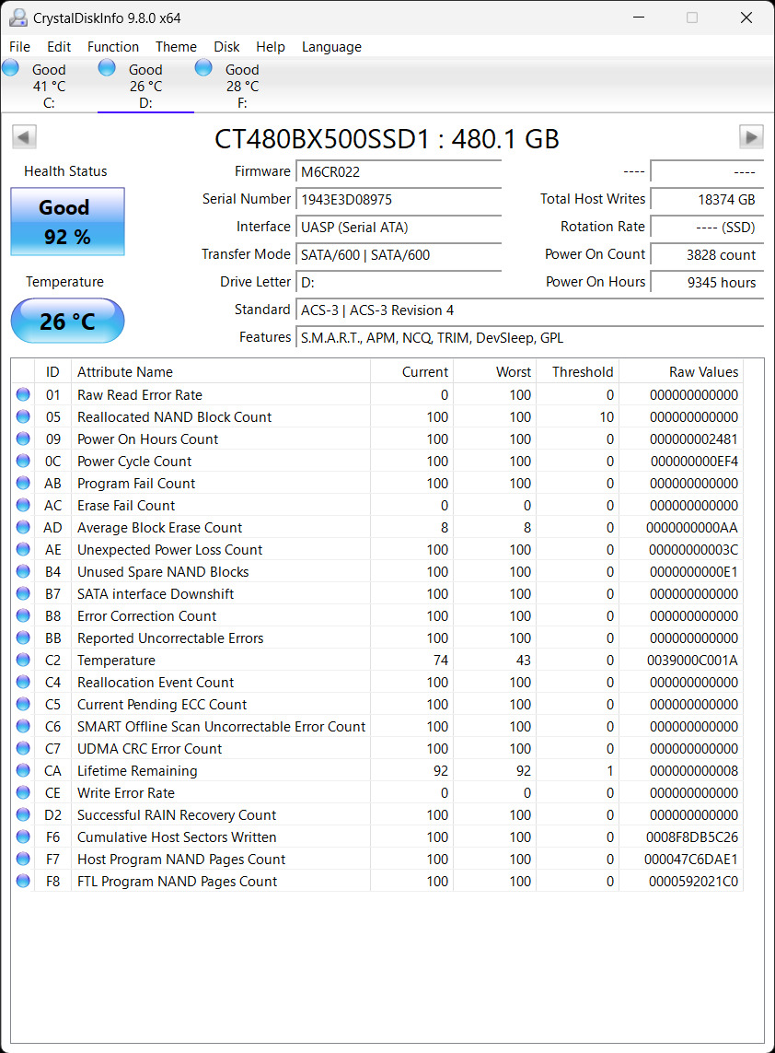The height and width of the screenshot is (1053, 775).
Task: Click status orb of SATA interface Downshift
Action: (24, 593)
